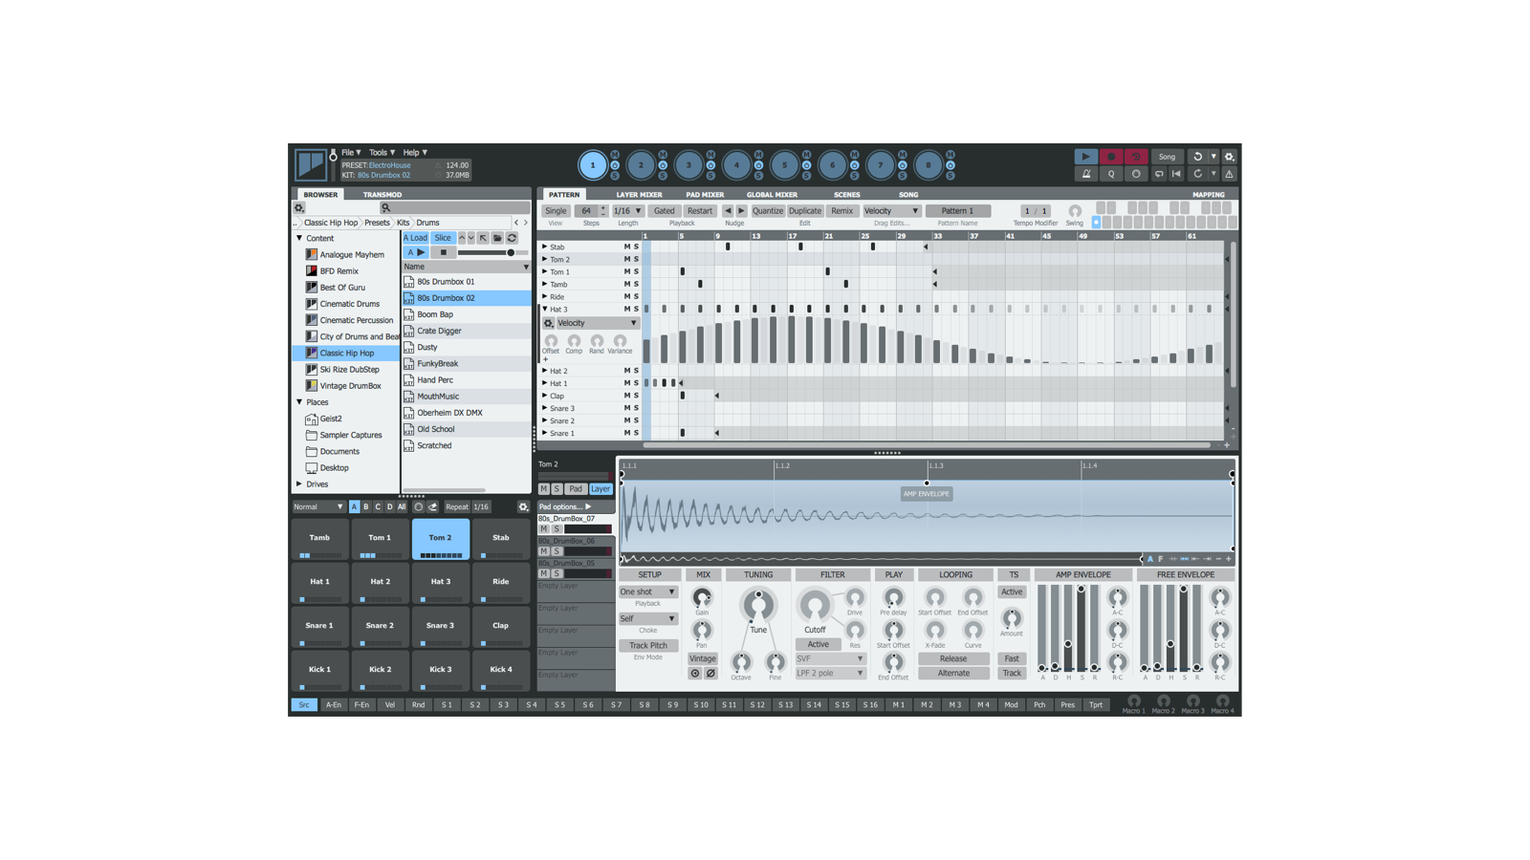The height and width of the screenshot is (860, 1530).
Task: Toggle the metronome icon
Action: pyautogui.click(x=1086, y=174)
